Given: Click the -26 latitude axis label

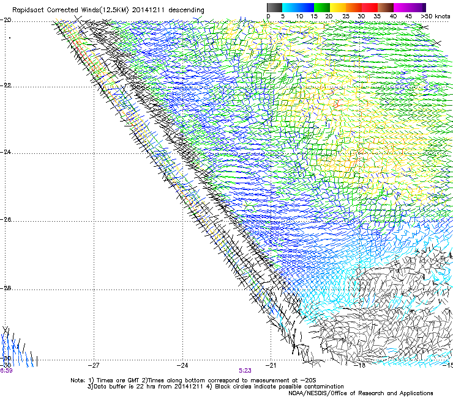Looking at the screenshot, I should pyautogui.click(x=6, y=220).
